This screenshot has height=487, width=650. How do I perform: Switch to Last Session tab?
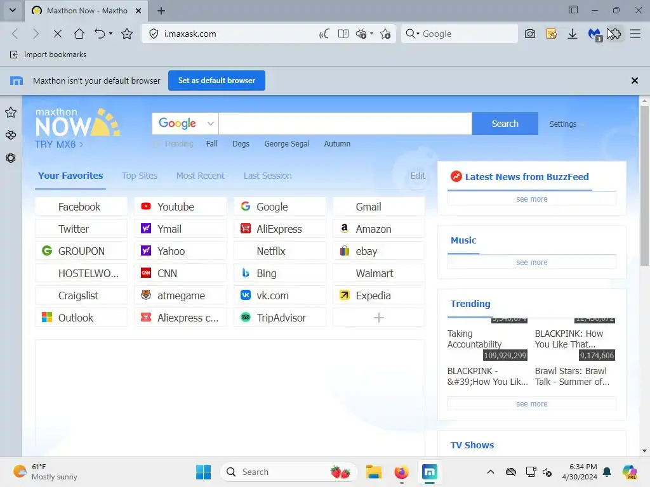[x=267, y=176]
